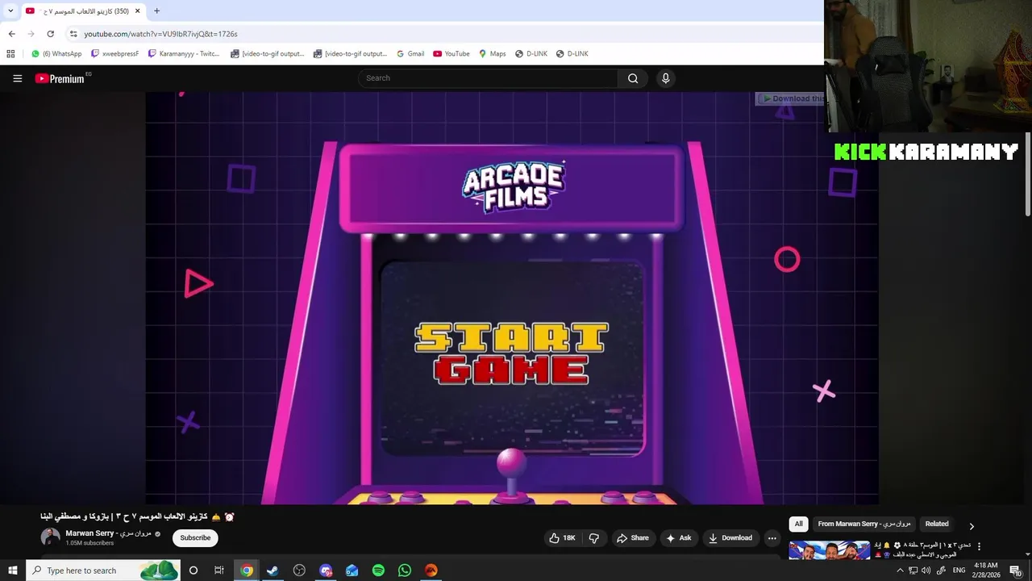
Task: Go forward in browser history
Action: coord(31,34)
